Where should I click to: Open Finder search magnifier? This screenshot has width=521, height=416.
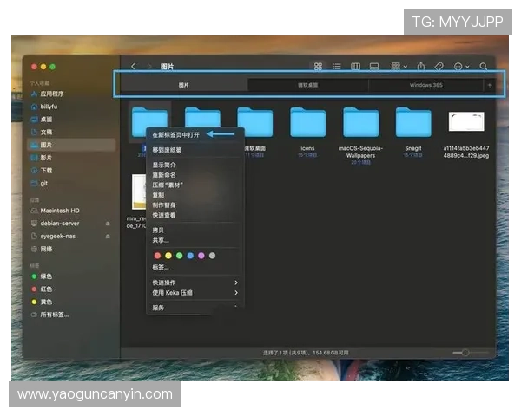pyautogui.click(x=484, y=66)
